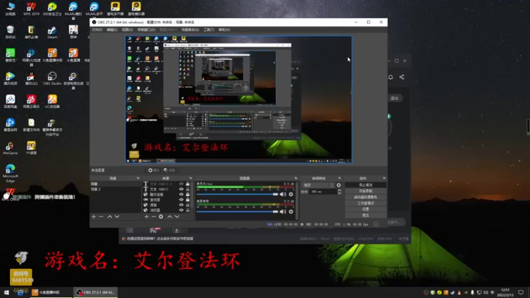Open 360 Security Guard desktop icon

click(x=52, y=9)
